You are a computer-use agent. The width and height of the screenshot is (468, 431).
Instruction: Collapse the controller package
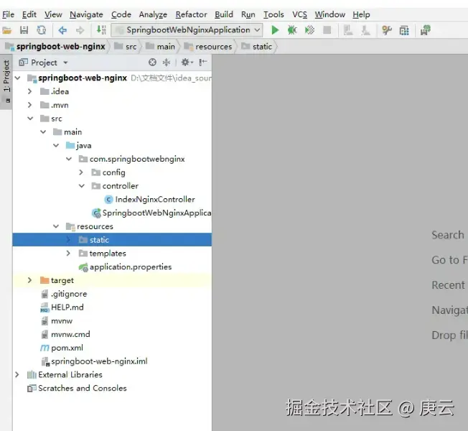(x=82, y=186)
